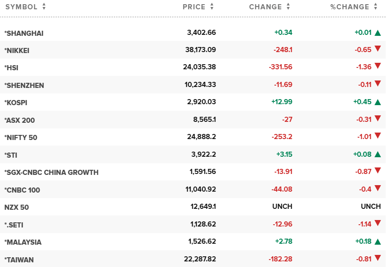Click the red down arrow for HSI
The width and height of the screenshot is (388, 267).
coord(378,66)
